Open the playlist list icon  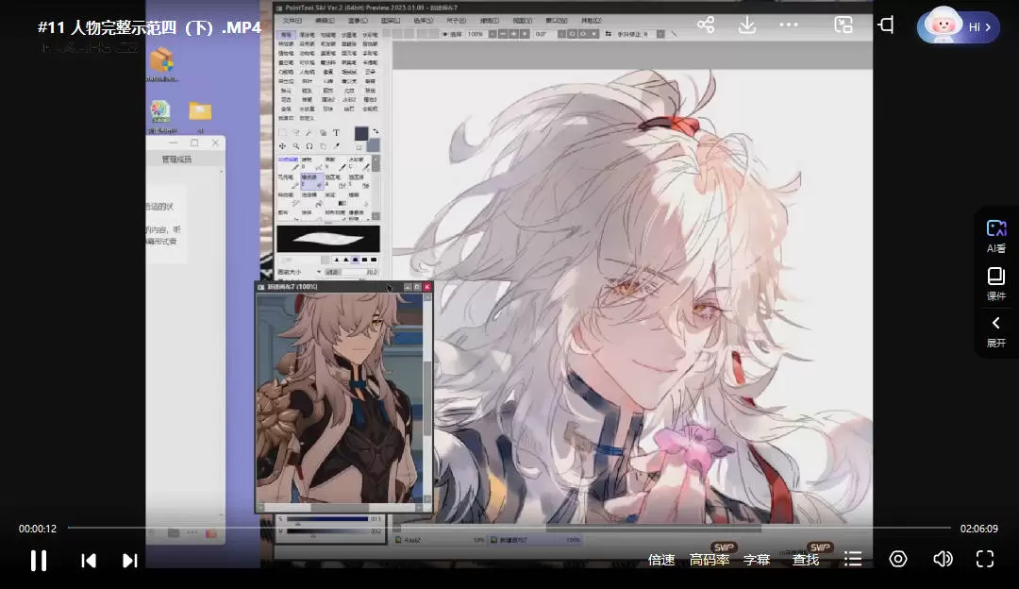853,559
